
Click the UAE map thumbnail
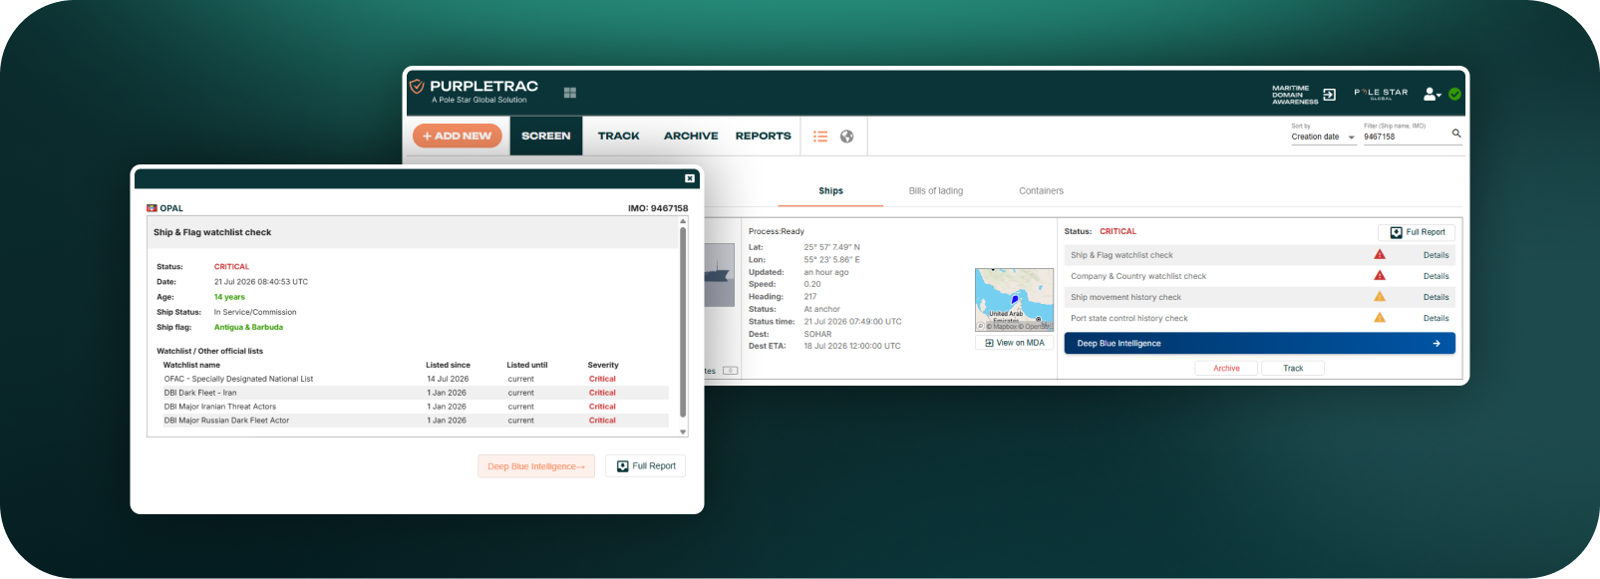click(x=1014, y=300)
